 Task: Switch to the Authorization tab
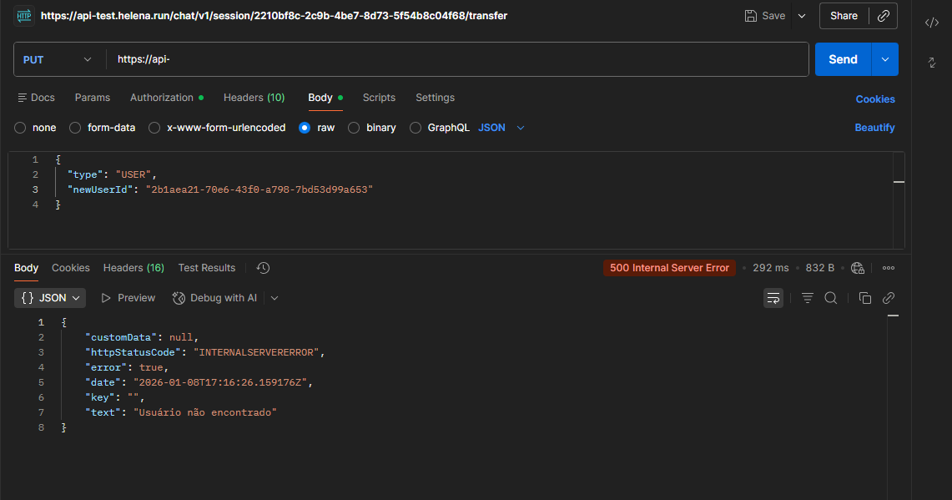[162, 98]
